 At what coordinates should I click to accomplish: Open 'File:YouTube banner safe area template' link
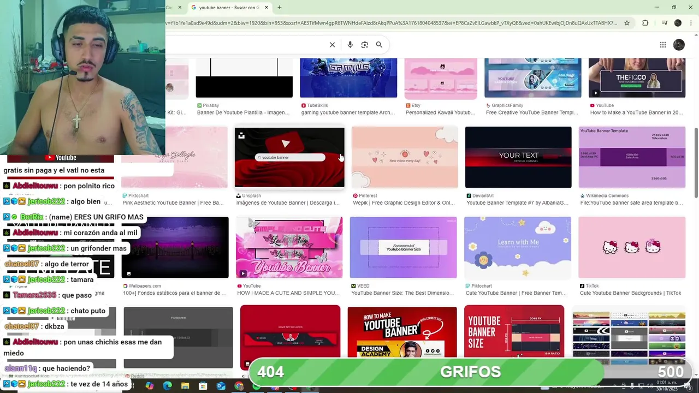point(631,203)
